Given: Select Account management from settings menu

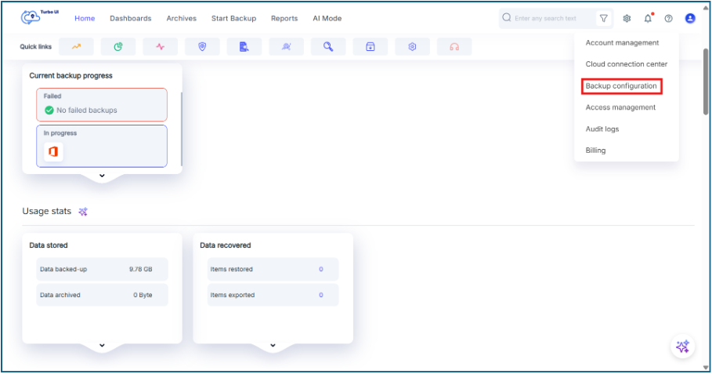Looking at the screenshot, I should coord(622,42).
